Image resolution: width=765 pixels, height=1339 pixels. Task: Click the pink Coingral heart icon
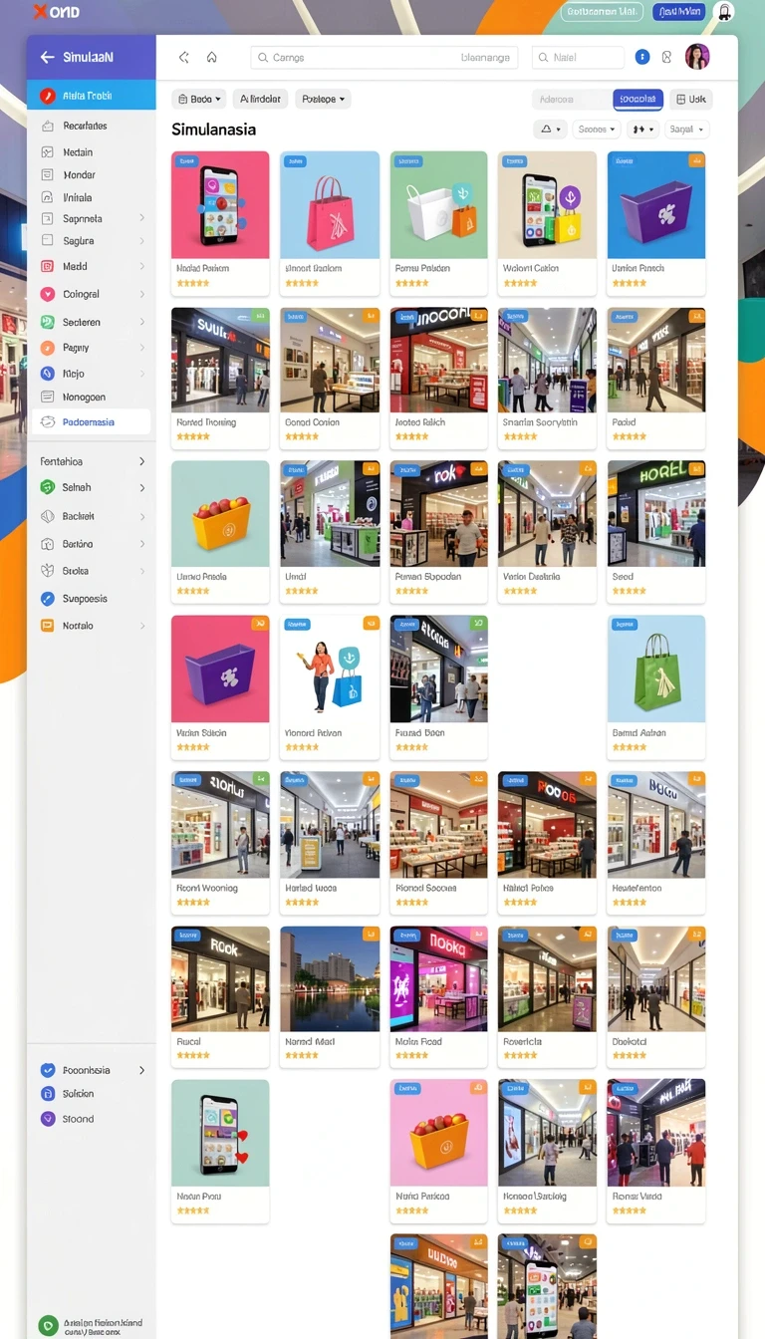47,294
